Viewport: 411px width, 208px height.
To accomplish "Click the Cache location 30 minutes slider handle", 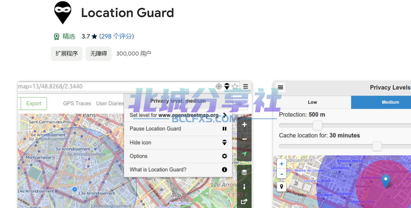I will pos(377,146).
